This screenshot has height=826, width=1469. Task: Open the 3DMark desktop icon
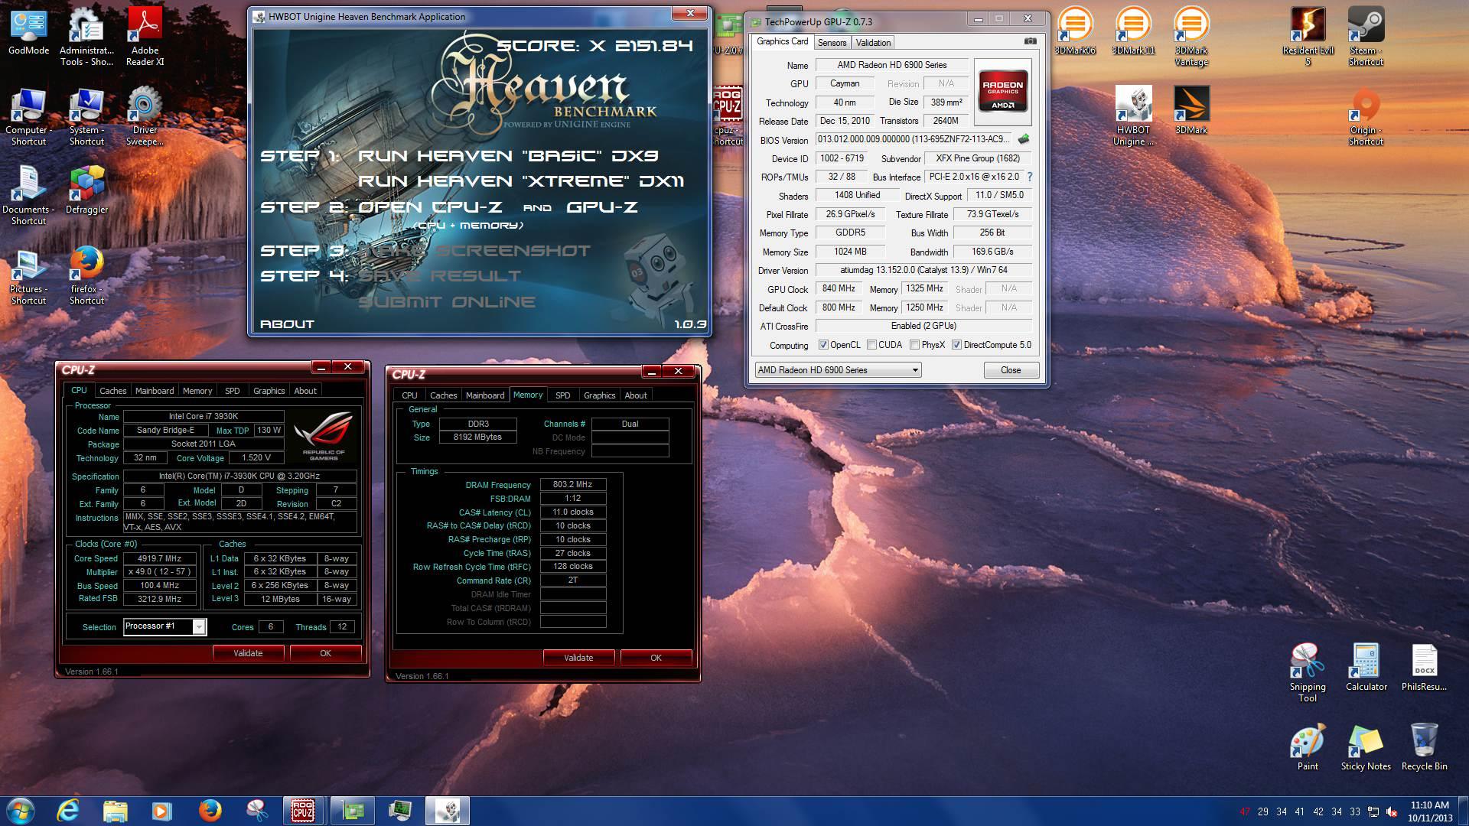[1191, 111]
